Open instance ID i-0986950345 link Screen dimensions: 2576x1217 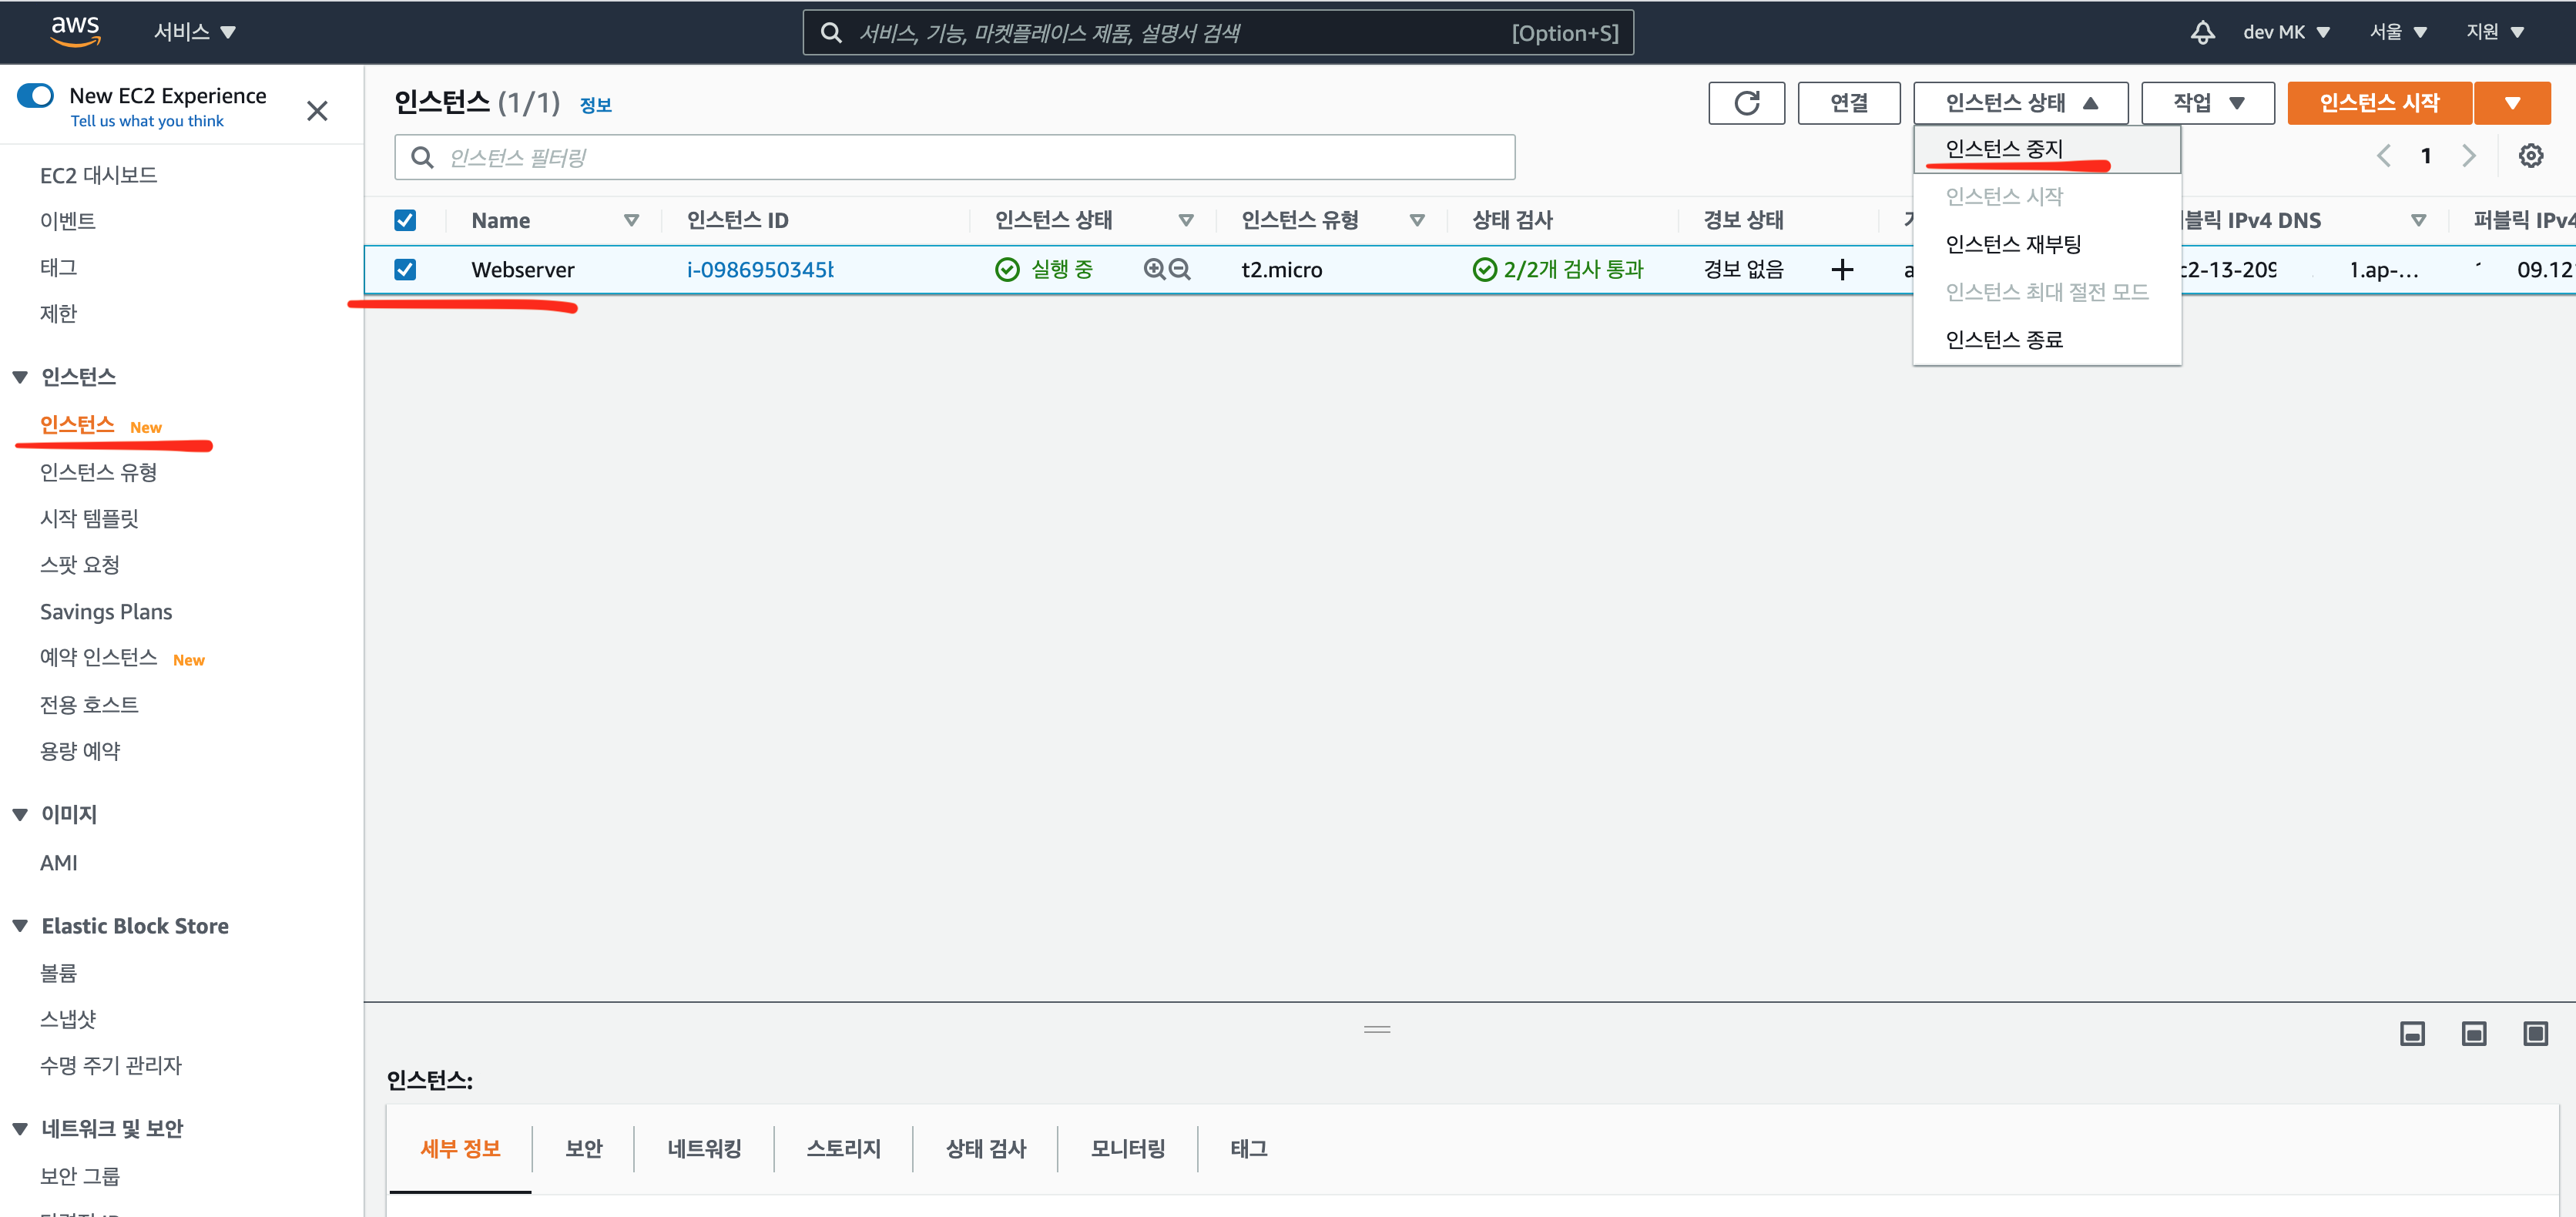coord(759,270)
